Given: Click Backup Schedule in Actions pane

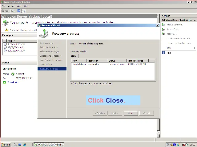Looking at the screenshot, I should tap(175, 24).
